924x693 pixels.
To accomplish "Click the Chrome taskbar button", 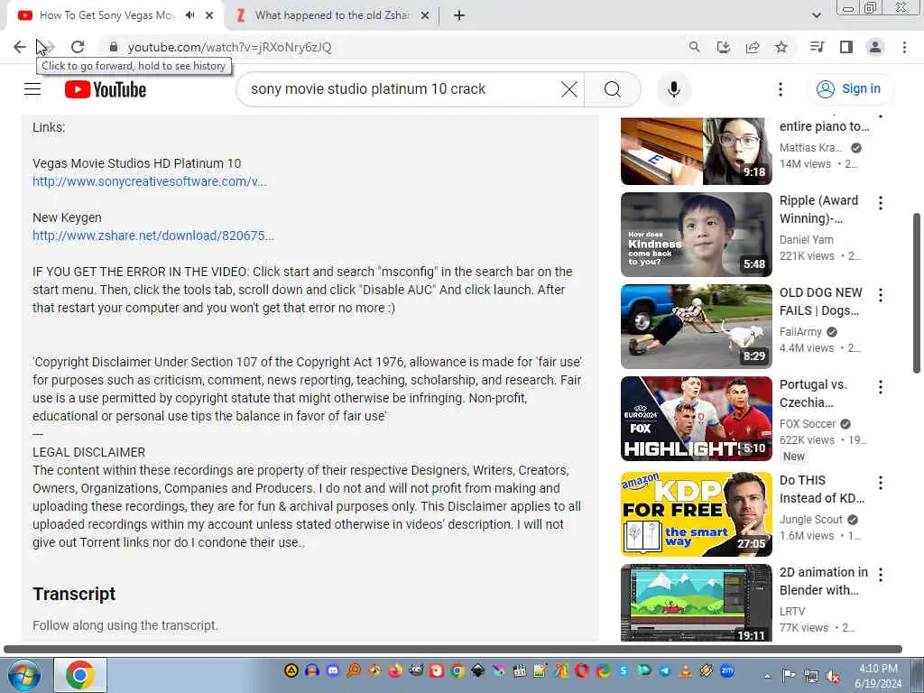I will click(80, 675).
